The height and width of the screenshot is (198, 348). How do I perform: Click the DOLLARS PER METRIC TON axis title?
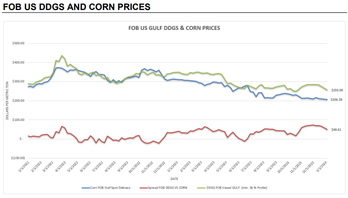[7, 101]
